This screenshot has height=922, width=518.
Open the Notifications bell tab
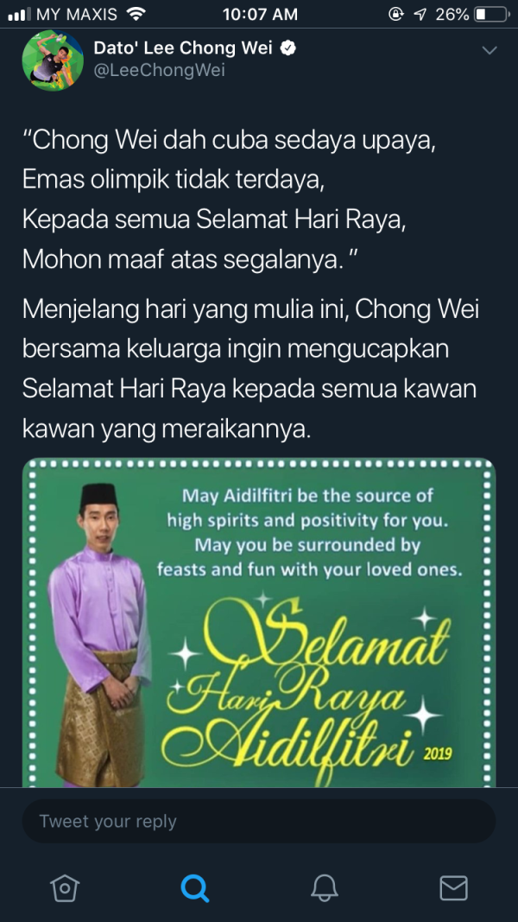325,887
